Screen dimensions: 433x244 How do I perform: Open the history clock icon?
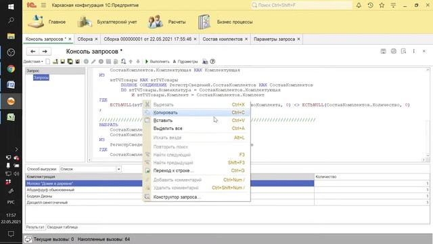point(370,5)
